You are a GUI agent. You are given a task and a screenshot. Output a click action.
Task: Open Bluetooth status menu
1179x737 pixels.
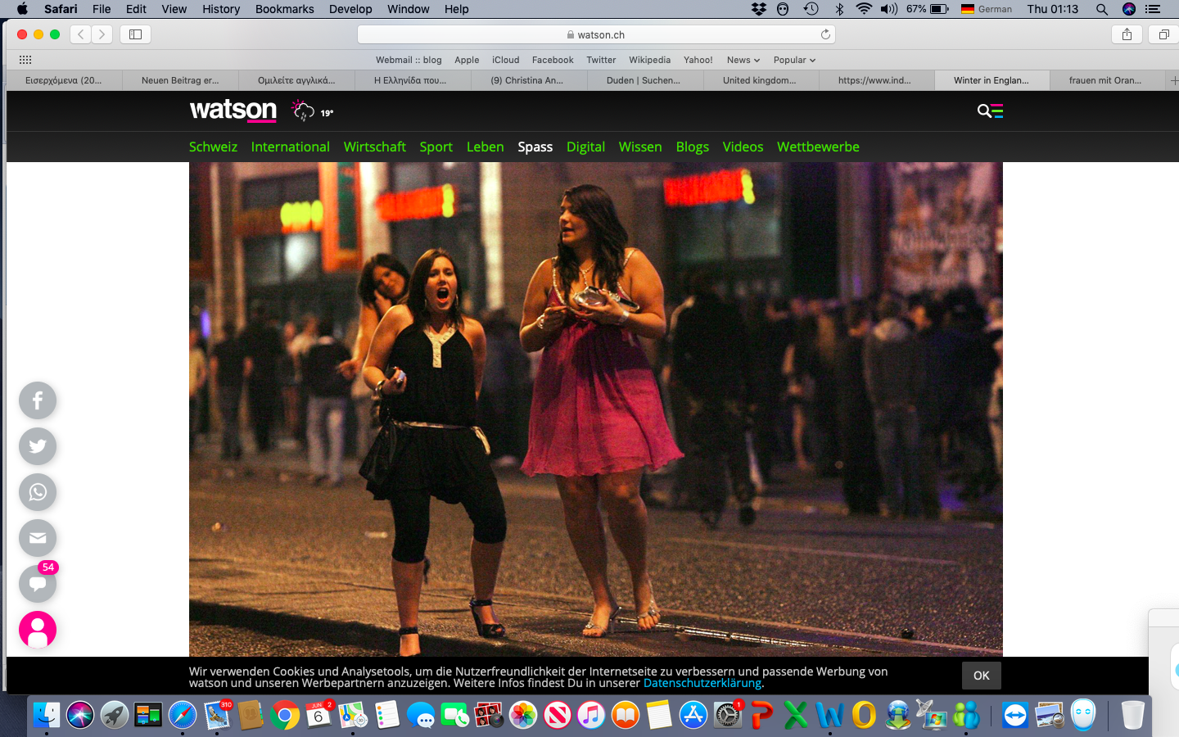[x=838, y=9]
